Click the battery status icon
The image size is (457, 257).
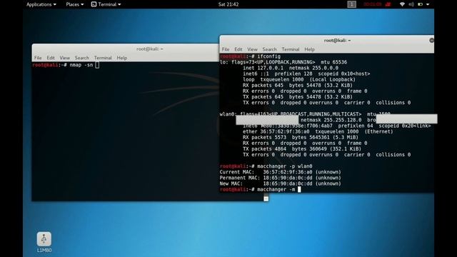pyautogui.click(x=420, y=4)
